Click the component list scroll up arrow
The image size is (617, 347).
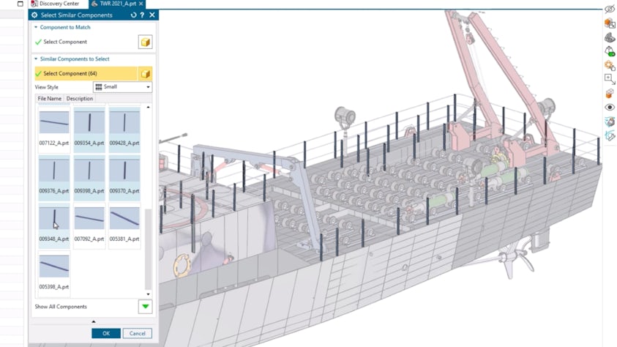coord(149,107)
